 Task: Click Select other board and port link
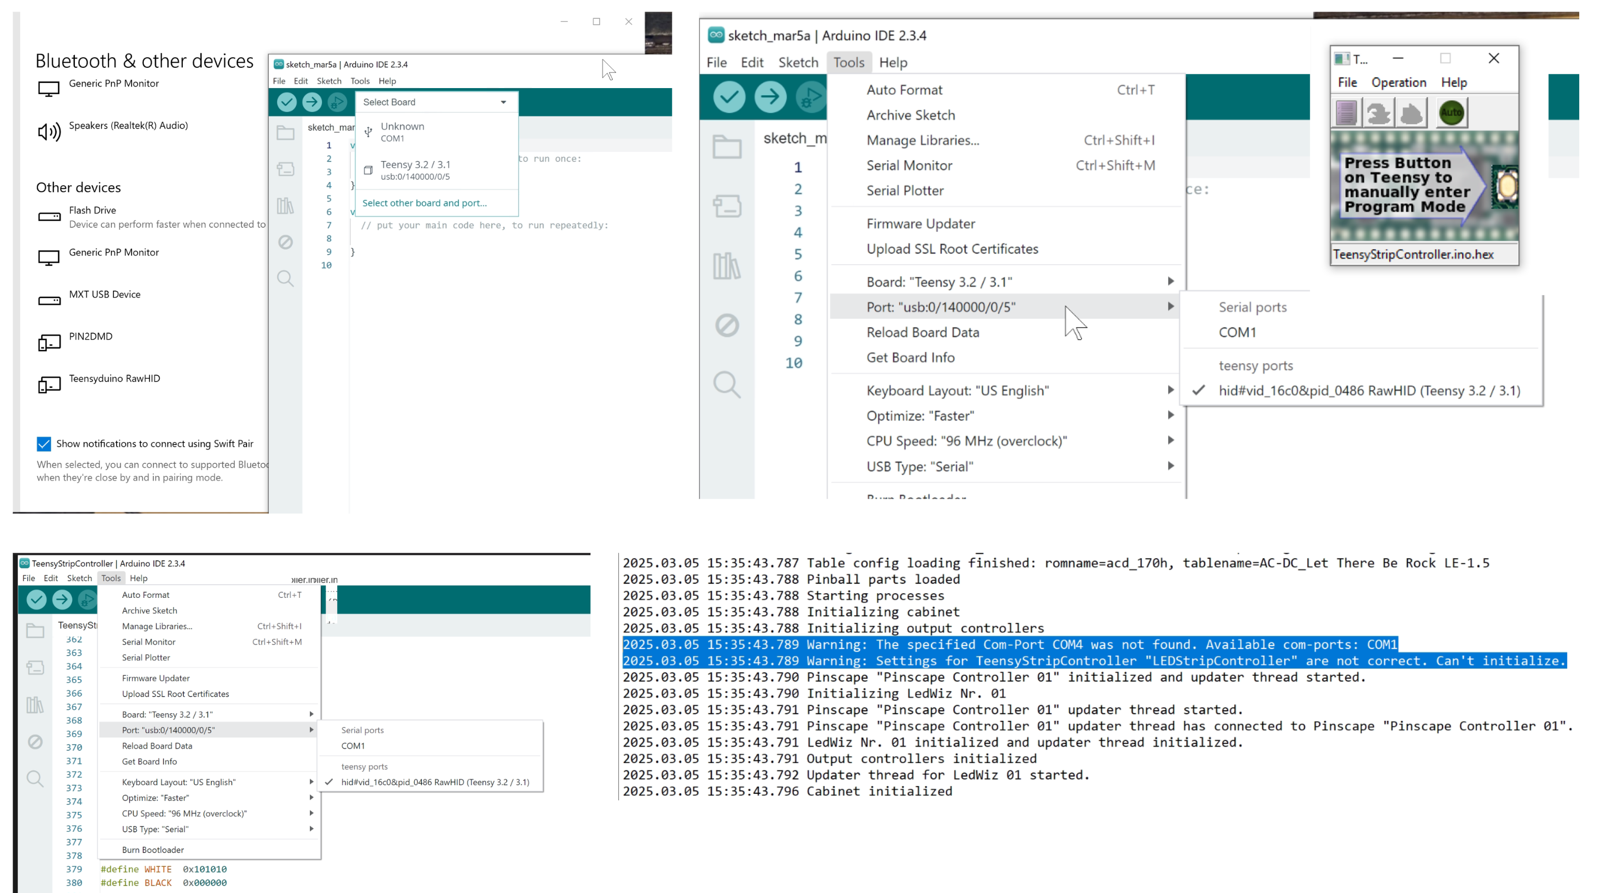425,202
